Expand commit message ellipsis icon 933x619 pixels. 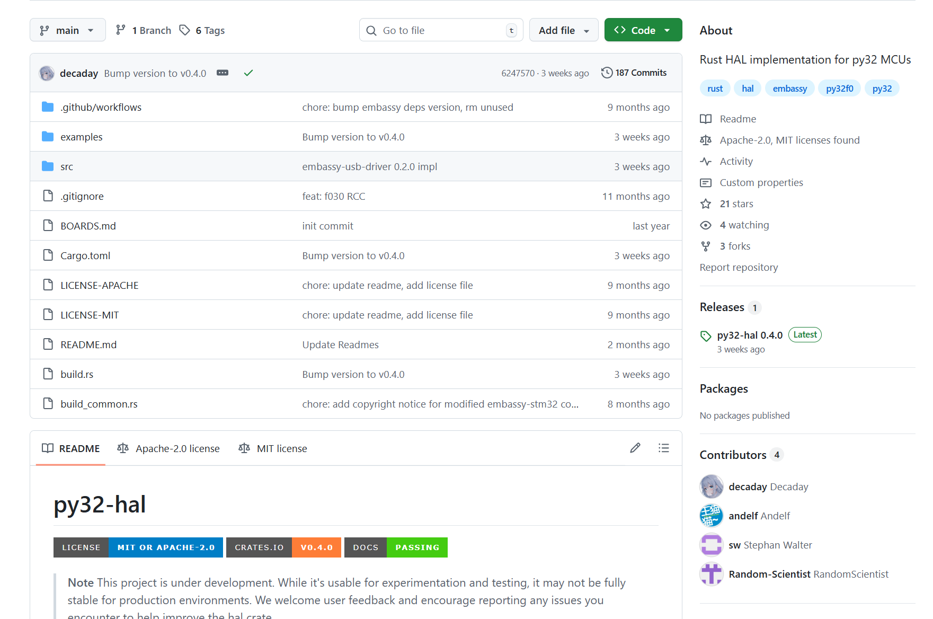click(223, 73)
